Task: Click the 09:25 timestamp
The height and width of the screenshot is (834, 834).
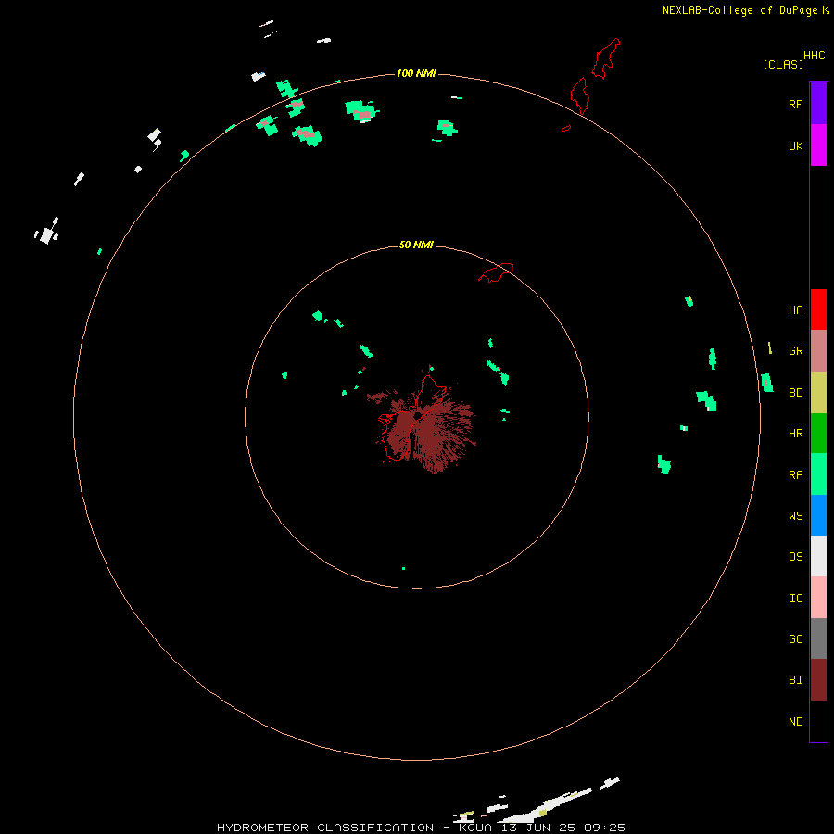Action: [605, 828]
